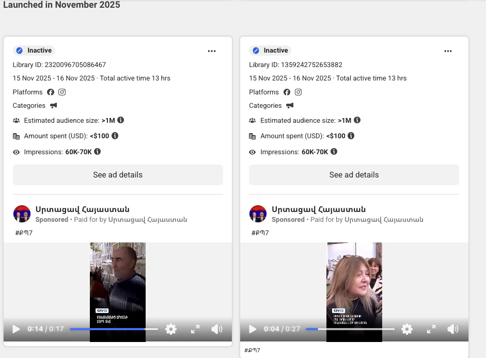Click hashtag text above right video

(x=260, y=233)
